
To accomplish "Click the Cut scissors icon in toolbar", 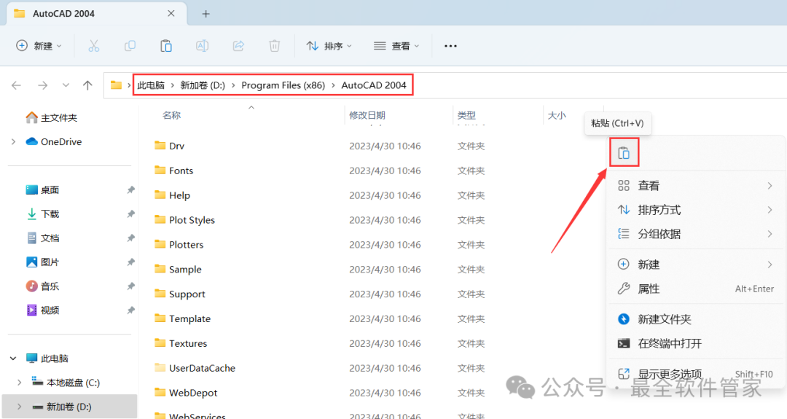I will pyautogui.click(x=94, y=46).
